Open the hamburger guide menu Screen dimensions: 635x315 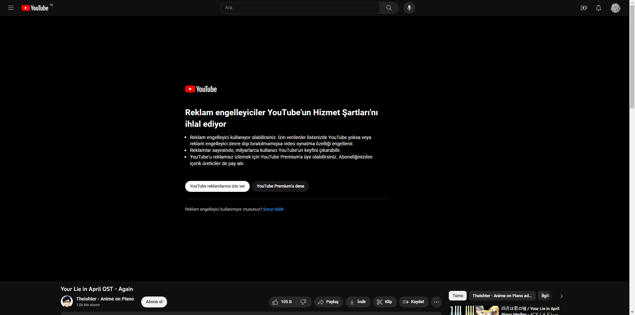point(11,8)
